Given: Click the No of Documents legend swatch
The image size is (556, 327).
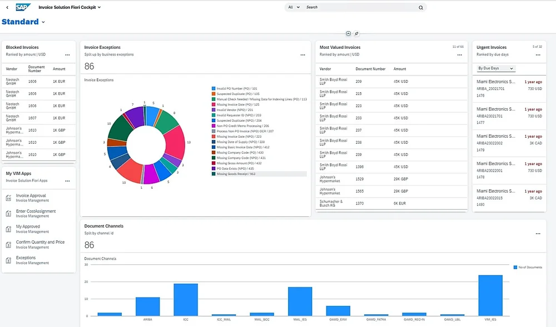Looking at the screenshot, I should click(515, 267).
